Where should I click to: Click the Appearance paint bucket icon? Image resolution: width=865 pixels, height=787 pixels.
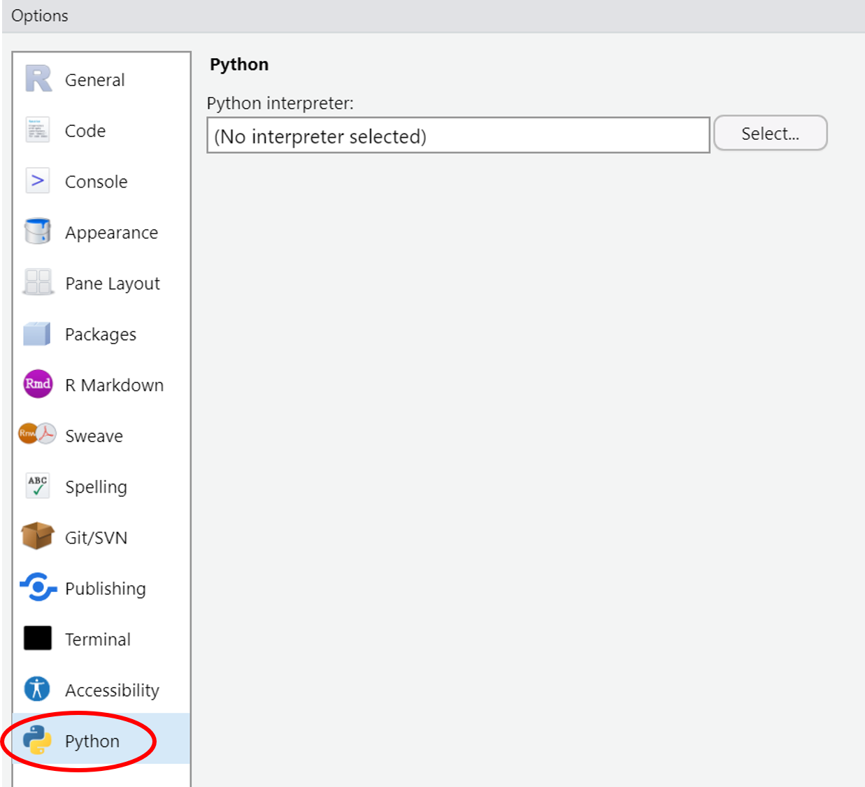pyautogui.click(x=38, y=232)
